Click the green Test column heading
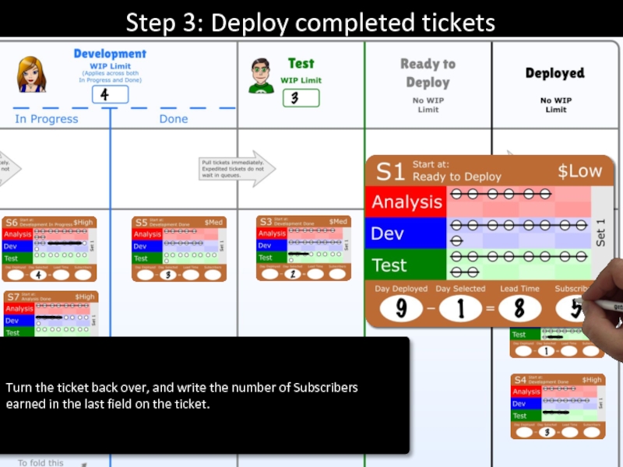 [x=301, y=64]
